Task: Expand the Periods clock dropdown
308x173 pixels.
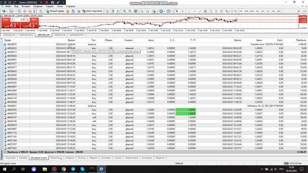Action: 164,11
